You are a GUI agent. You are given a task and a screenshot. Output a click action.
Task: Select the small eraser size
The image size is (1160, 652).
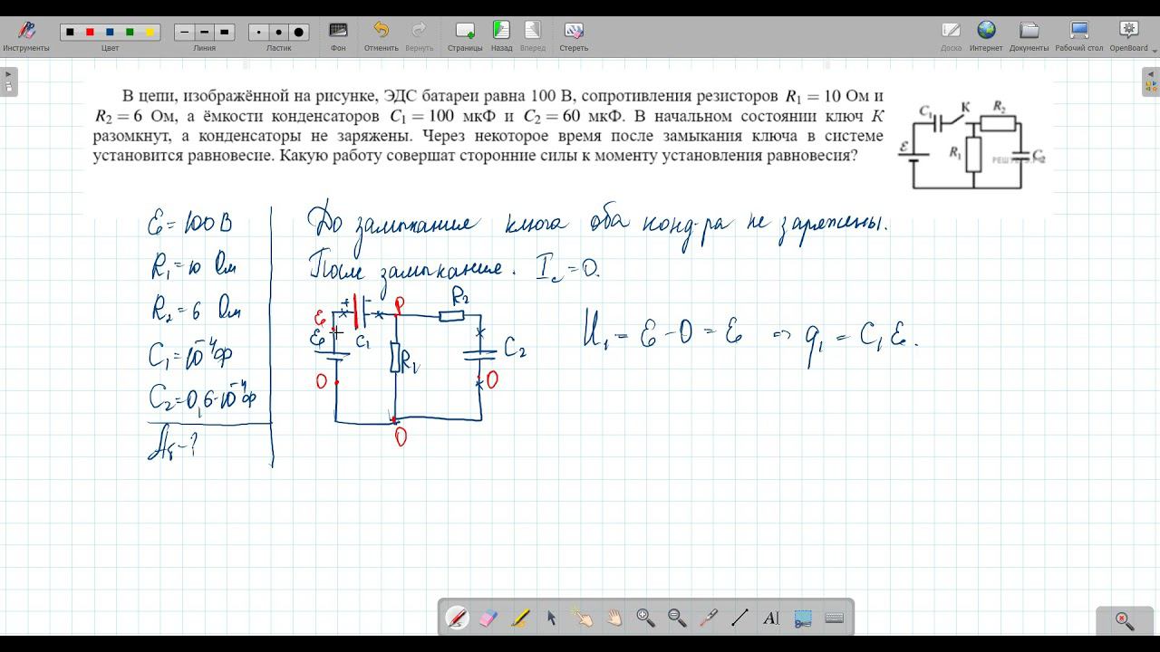click(259, 33)
